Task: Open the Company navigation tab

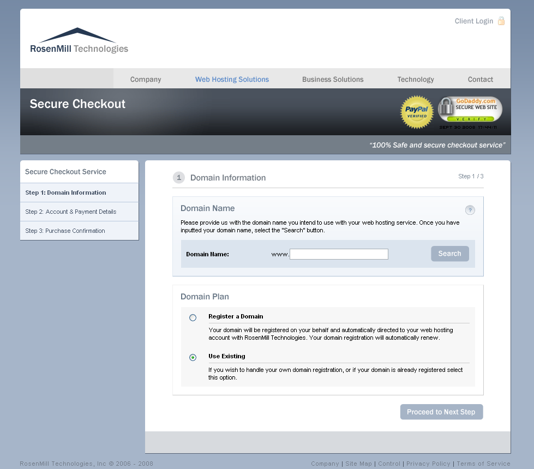Action: (x=146, y=80)
